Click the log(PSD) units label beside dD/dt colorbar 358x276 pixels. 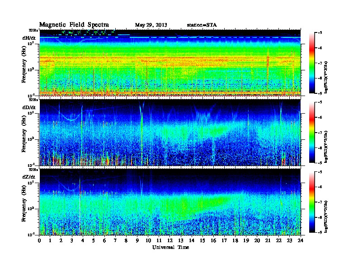[326, 147]
